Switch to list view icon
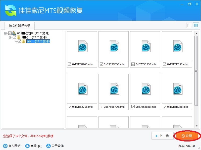 (189, 25)
